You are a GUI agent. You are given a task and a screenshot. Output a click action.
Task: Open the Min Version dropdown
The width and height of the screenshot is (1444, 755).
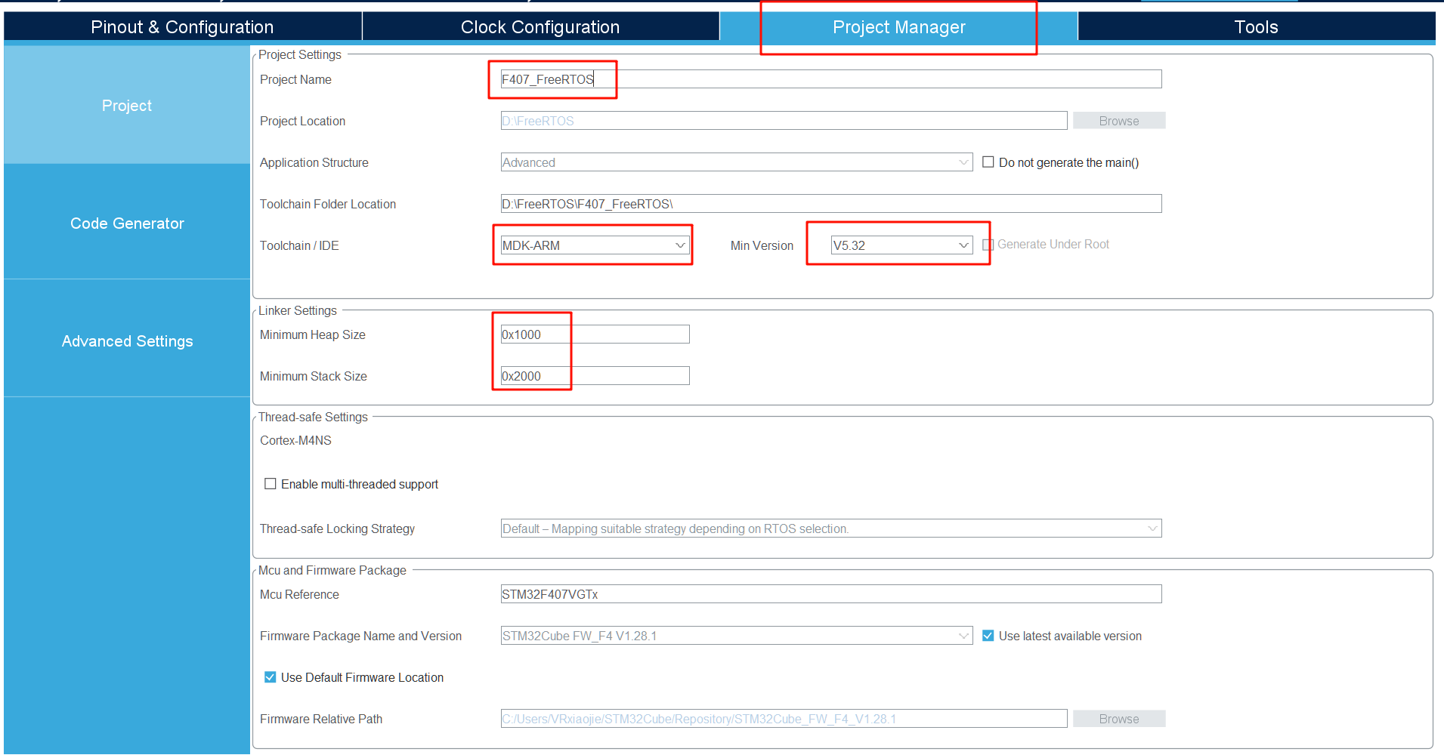coord(901,245)
